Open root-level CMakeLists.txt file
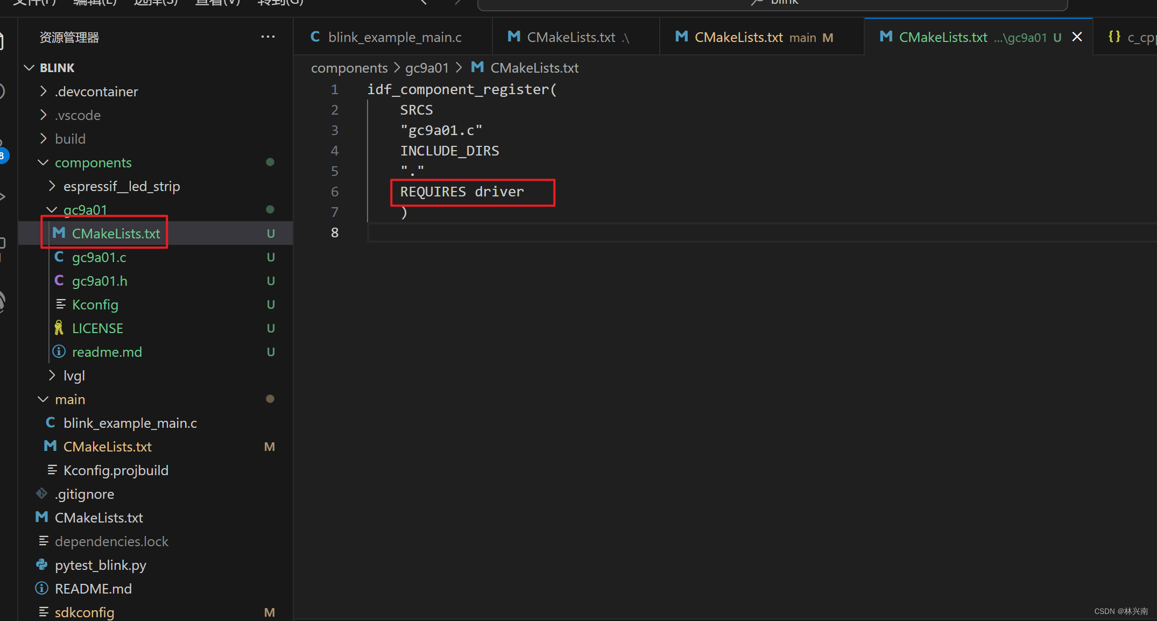Screen dimensions: 1157x621 point(156,518)
